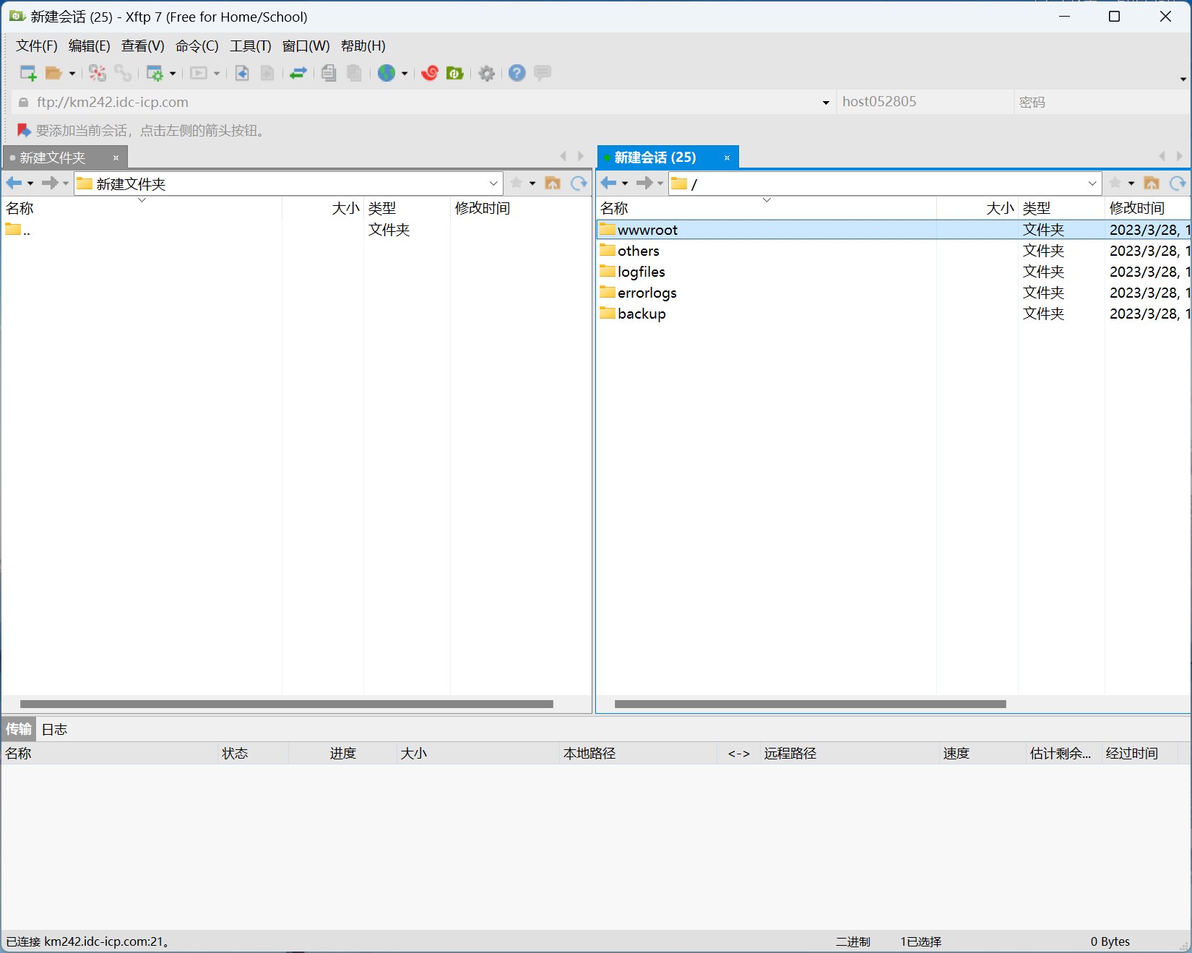Close the 新建会话 (25) tab
Image resolution: width=1192 pixels, height=953 pixels.
pos(727,158)
